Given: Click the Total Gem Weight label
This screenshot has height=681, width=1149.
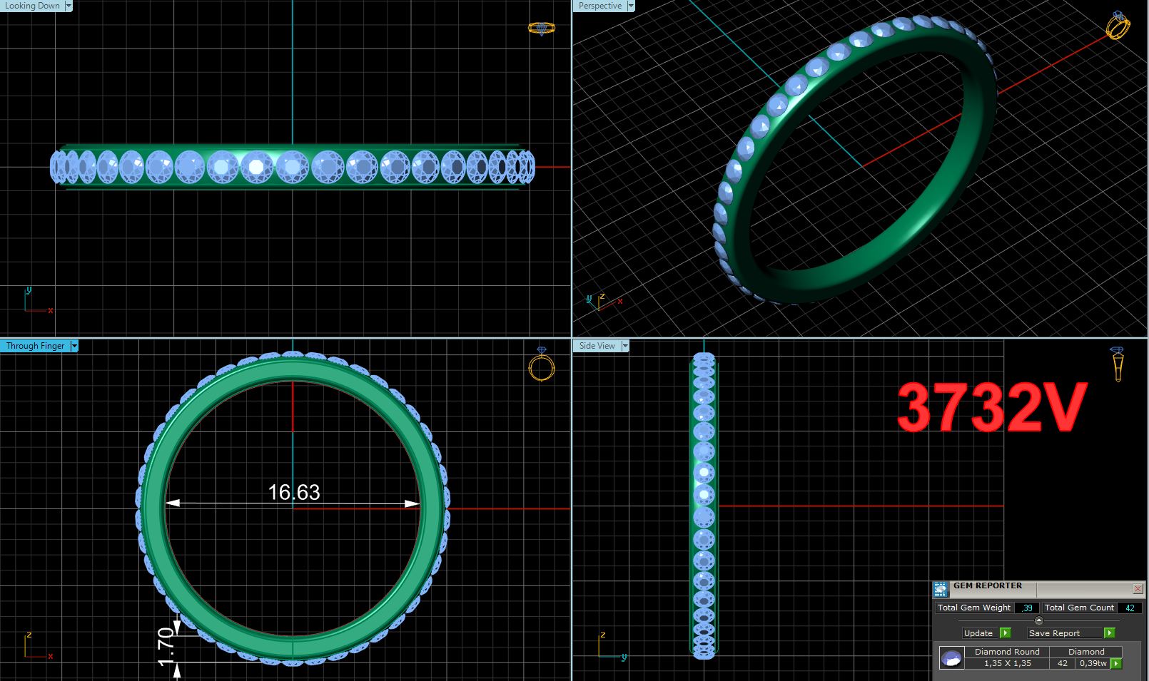Looking at the screenshot, I should 974,608.
